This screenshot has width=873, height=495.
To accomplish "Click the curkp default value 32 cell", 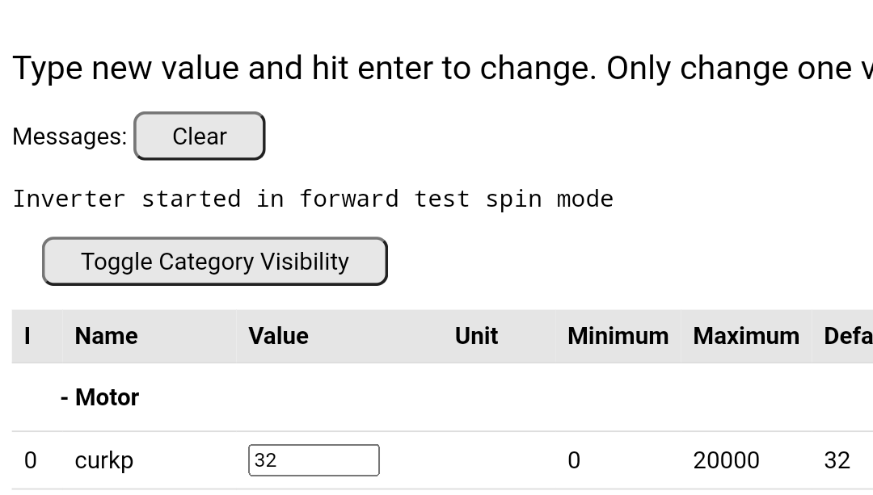I will (x=837, y=460).
